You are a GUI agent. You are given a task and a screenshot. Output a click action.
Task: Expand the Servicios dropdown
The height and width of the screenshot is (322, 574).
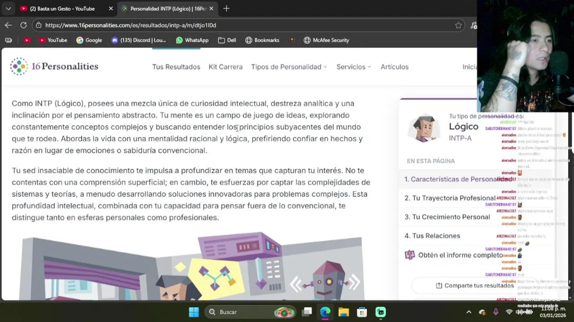354,67
